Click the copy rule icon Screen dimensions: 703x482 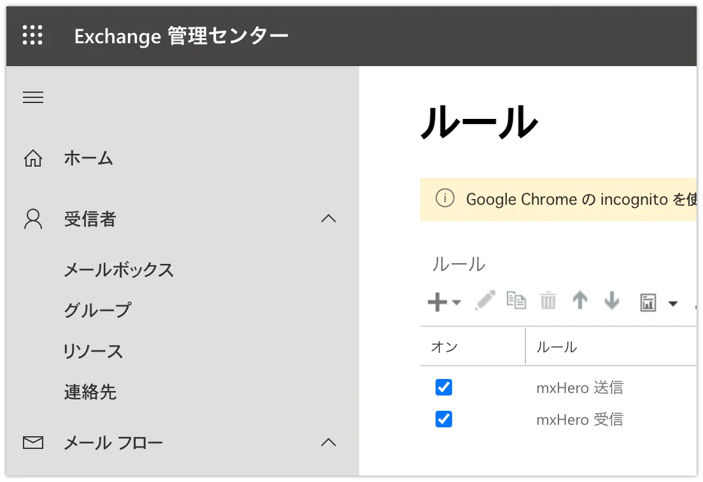pos(516,301)
